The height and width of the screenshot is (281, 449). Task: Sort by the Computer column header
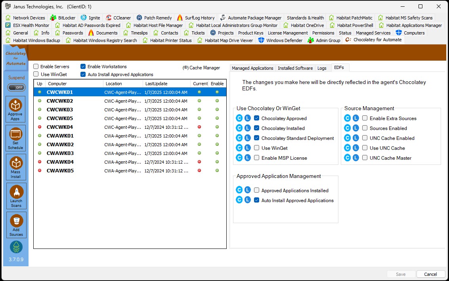tap(75, 84)
